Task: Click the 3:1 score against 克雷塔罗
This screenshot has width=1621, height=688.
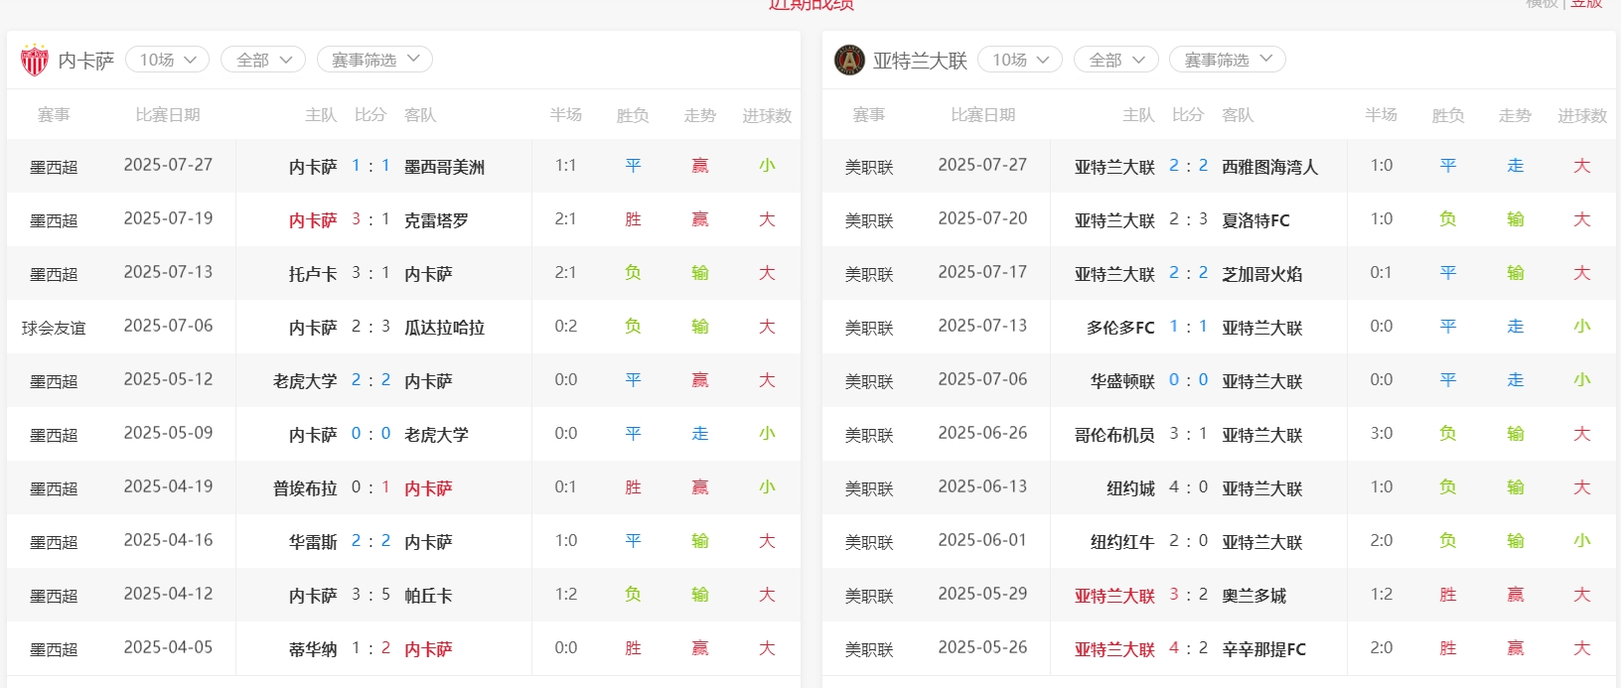Action: (x=370, y=219)
